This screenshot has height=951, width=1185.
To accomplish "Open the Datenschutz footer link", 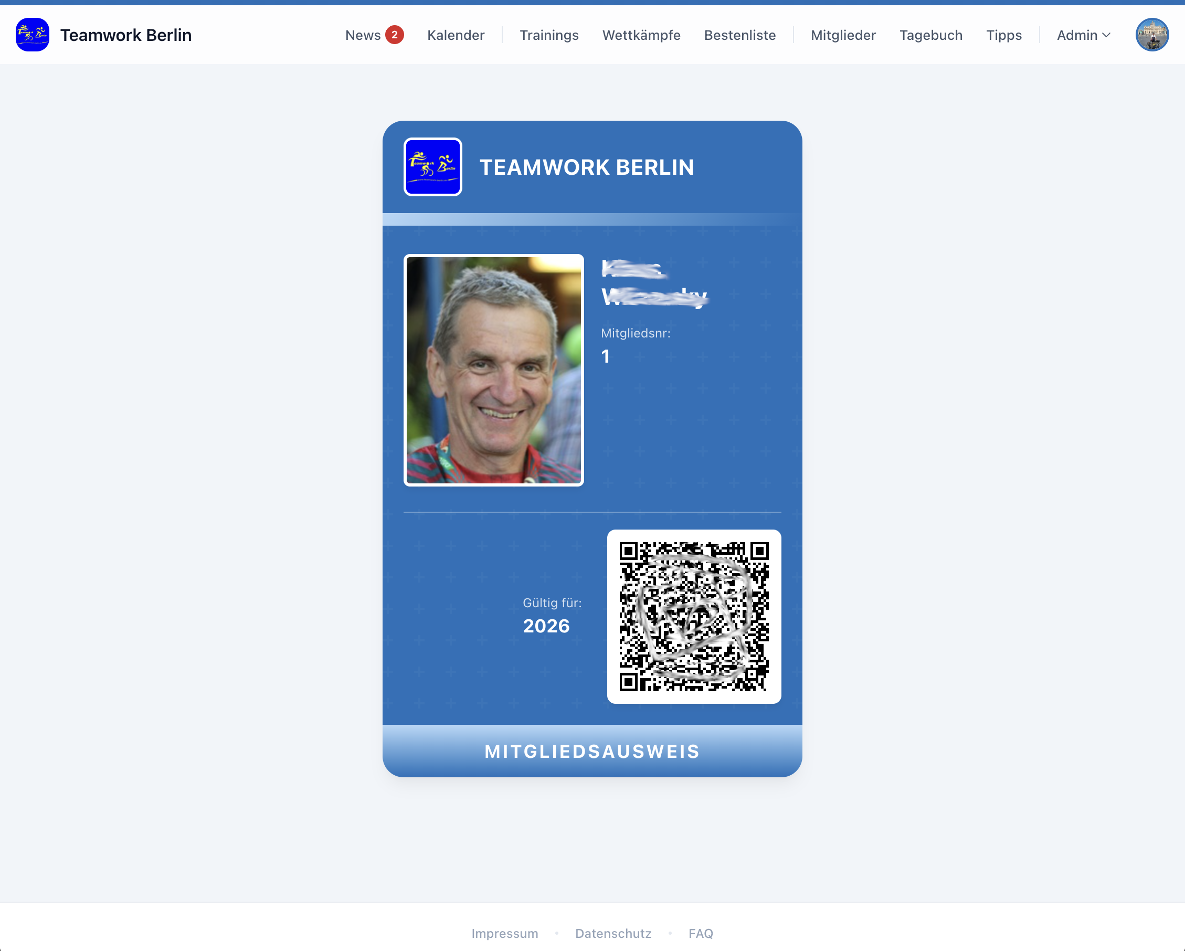I will click(613, 933).
